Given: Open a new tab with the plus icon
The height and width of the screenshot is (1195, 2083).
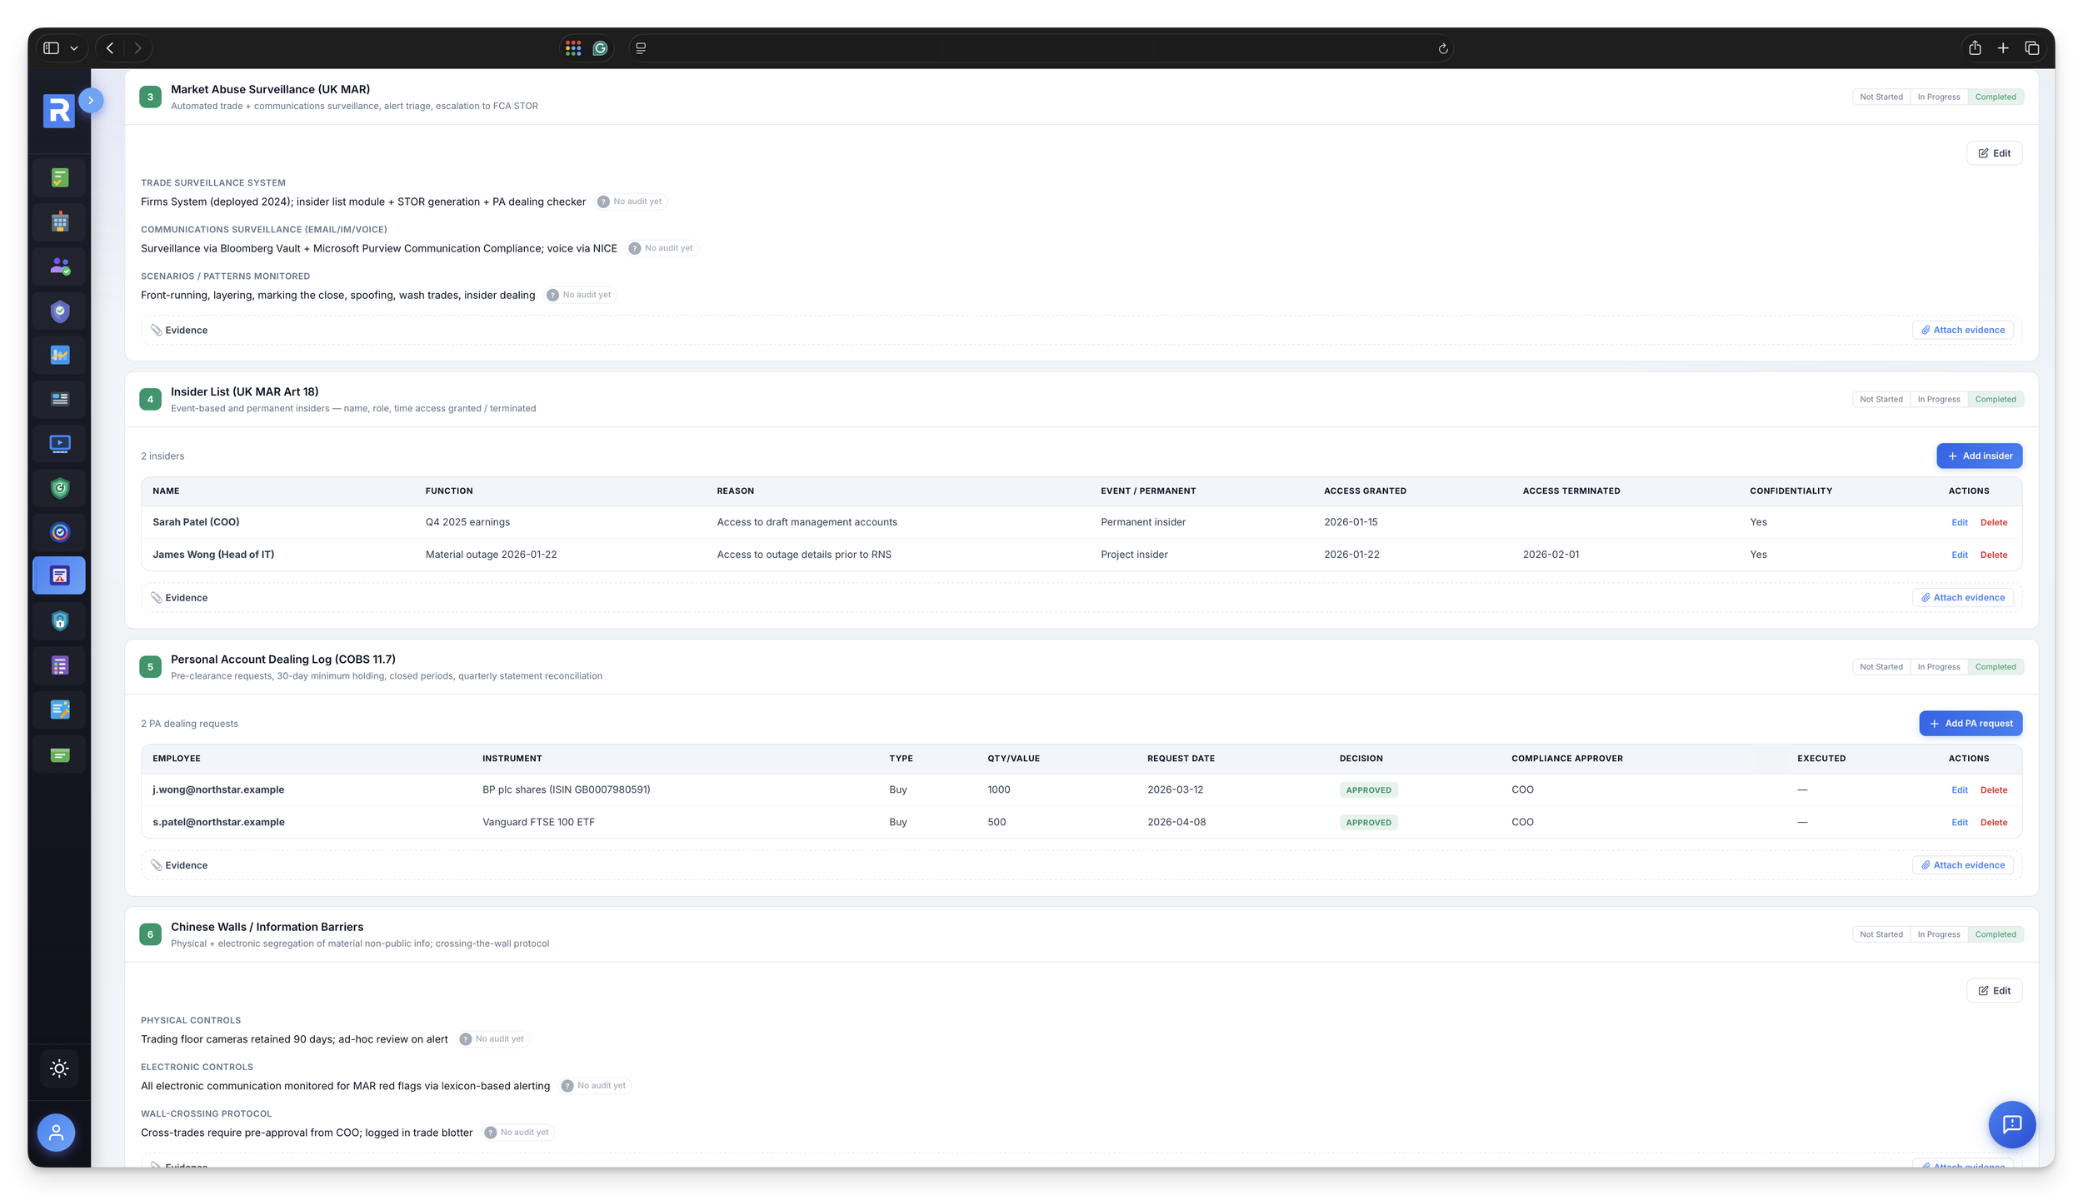Looking at the screenshot, I should 2003,48.
